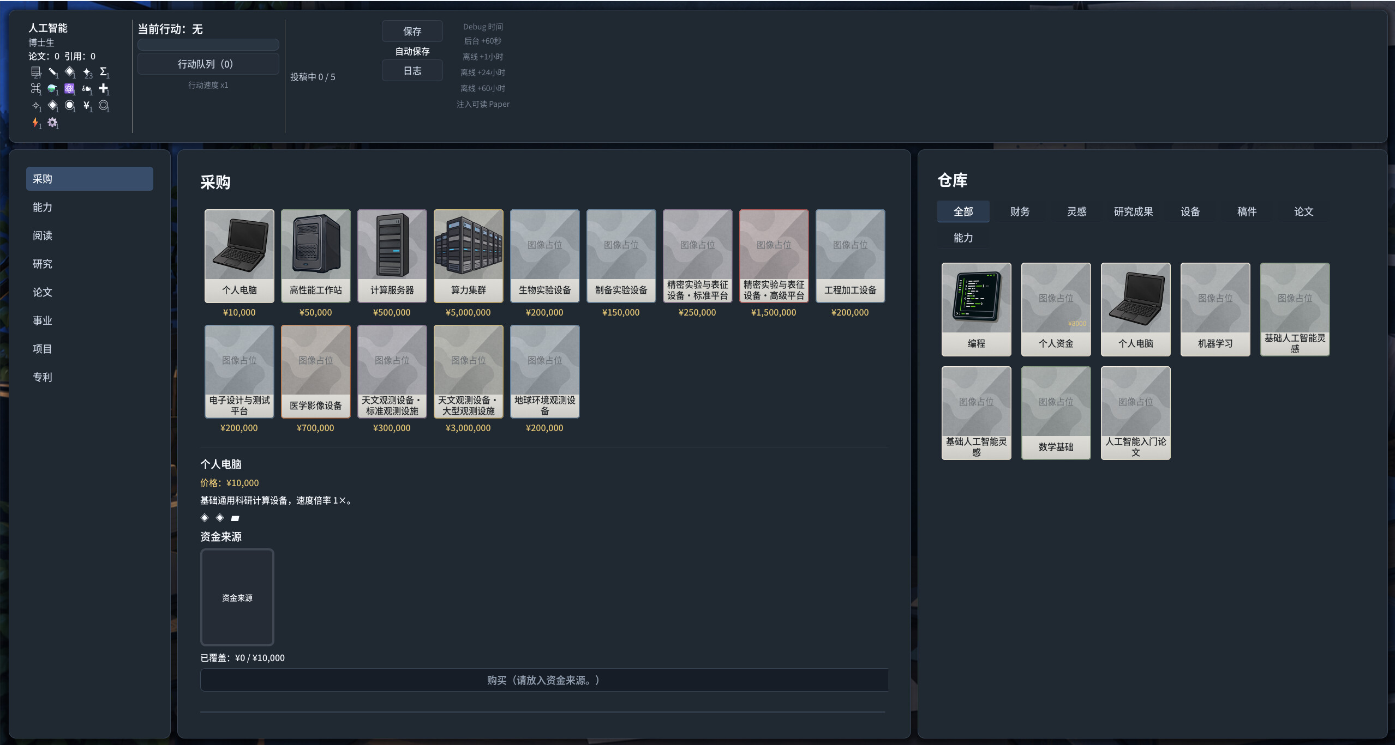Select the 高性能工作站 purchase card

click(316, 256)
